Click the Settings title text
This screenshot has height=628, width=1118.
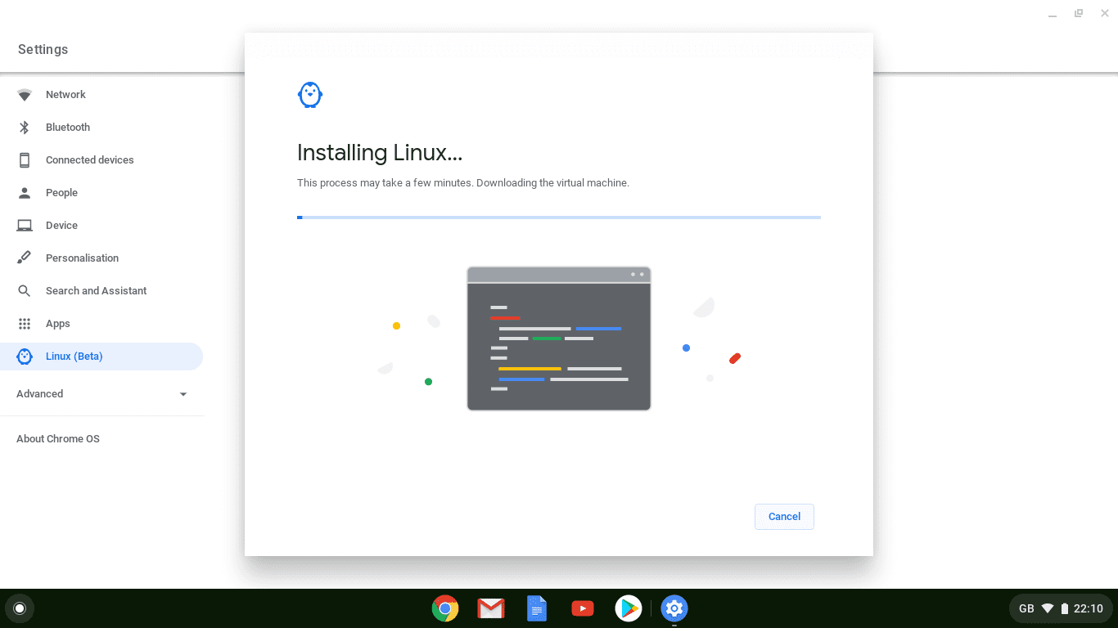coord(43,50)
